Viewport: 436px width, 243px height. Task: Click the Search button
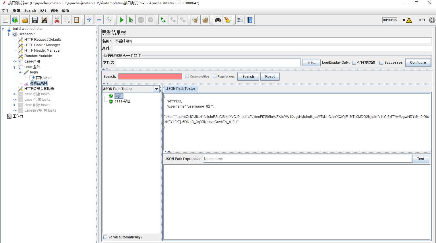click(248, 77)
